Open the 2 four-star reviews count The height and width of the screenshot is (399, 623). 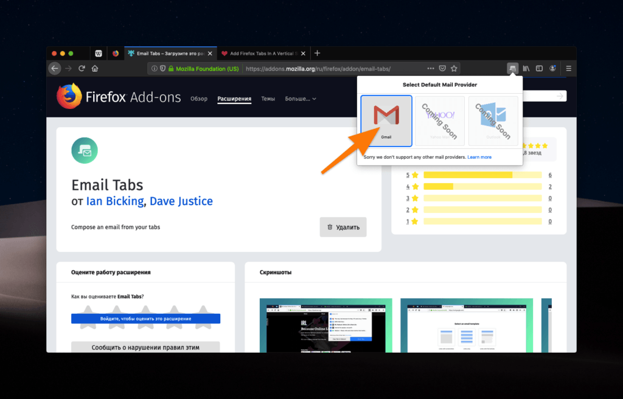click(550, 186)
